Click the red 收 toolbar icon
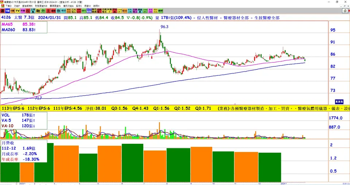Viewport: 350px width, 185px height. [28, 11]
